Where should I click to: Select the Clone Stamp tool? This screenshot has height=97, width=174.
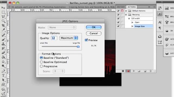3,44
